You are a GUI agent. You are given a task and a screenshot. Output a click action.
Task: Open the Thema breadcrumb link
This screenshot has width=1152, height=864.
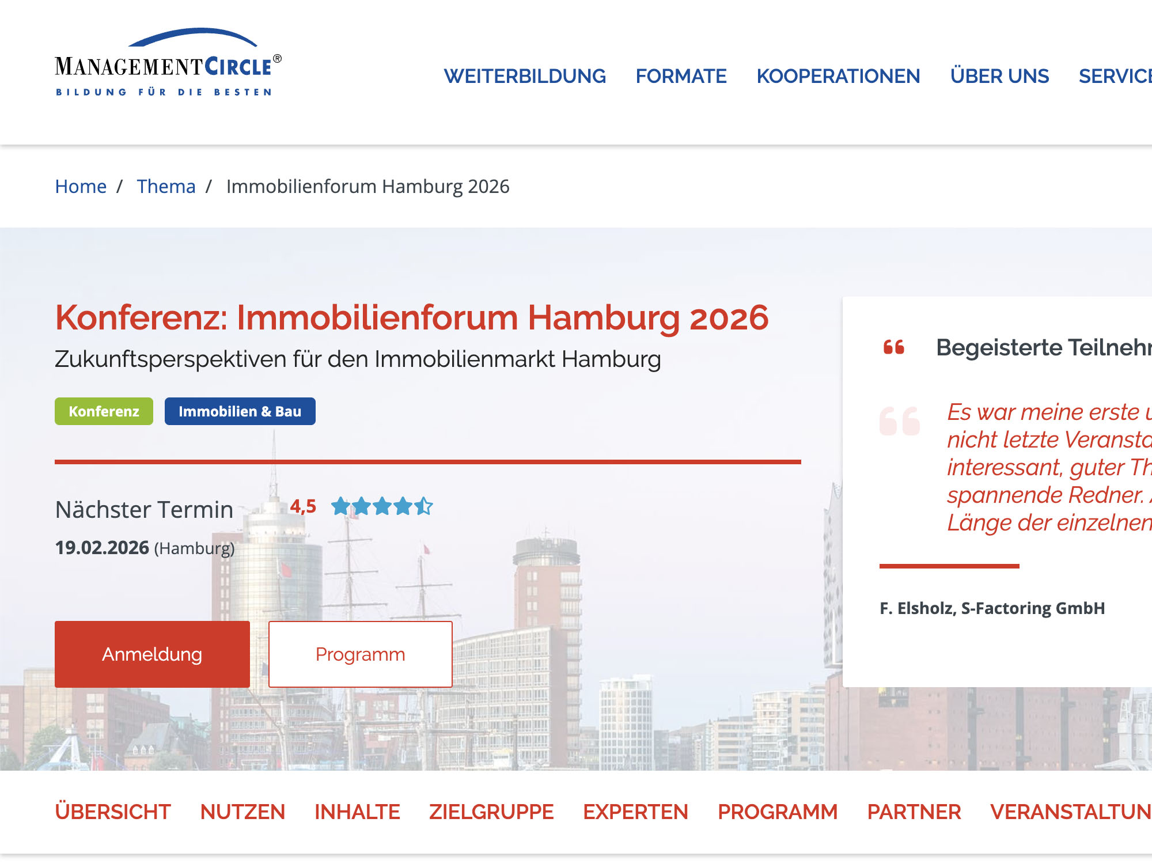[166, 186]
